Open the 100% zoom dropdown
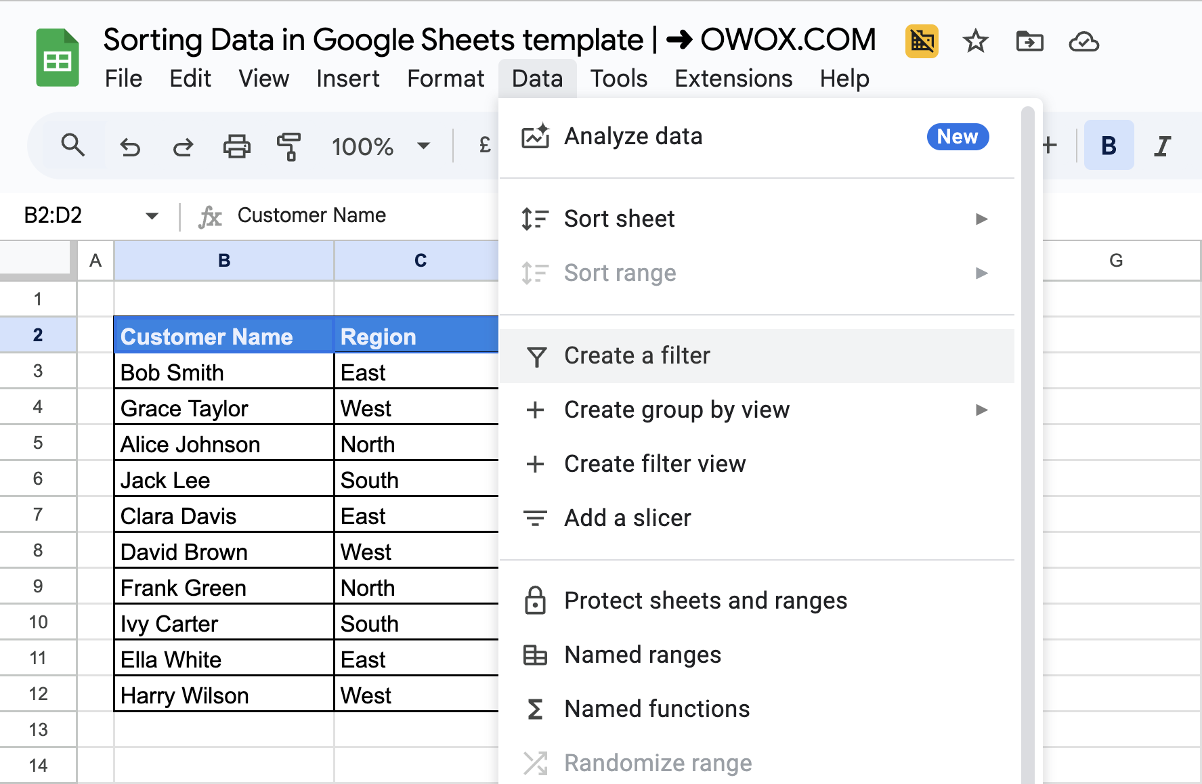The height and width of the screenshot is (784, 1202). [x=381, y=146]
